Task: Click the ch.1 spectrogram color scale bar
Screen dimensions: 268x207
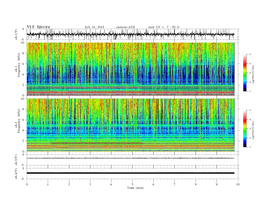Action: 245,73
